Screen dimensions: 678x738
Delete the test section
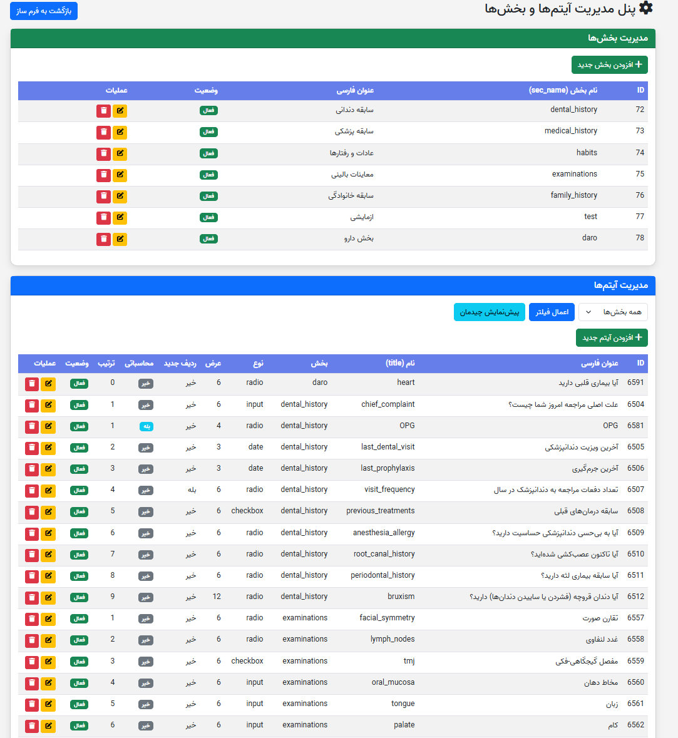click(x=103, y=217)
